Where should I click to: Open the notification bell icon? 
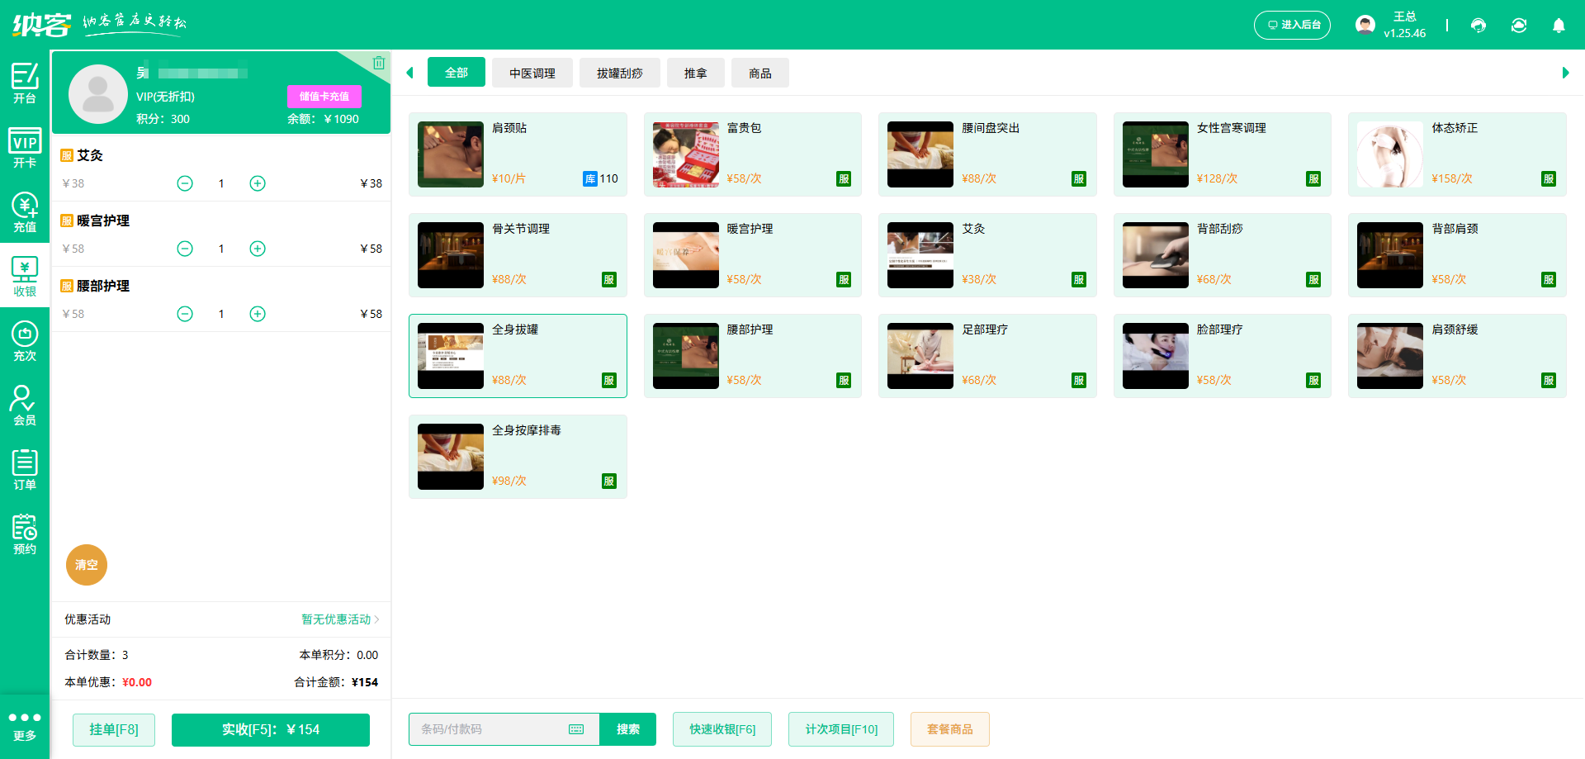coord(1559,25)
